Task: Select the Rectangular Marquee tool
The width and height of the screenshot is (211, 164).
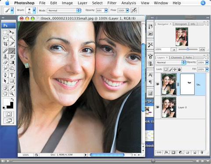Action: tap(5, 32)
